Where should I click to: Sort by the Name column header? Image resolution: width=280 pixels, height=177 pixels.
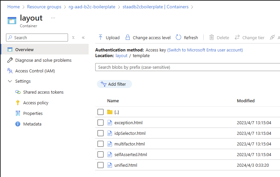point(113,101)
